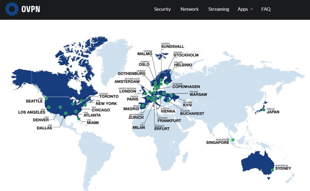This screenshot has height=191, width=310.
Task: Select the green Chicago server marker
Action: (73, 104)
